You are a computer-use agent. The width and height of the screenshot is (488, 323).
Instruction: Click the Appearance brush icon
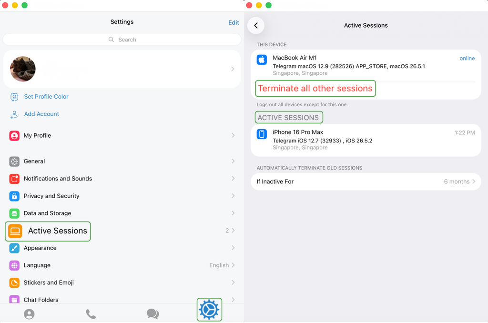[14, 248]
